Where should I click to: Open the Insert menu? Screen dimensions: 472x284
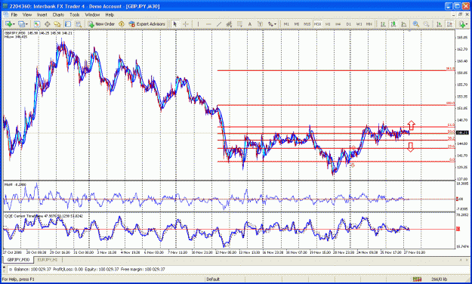(x=42, y=14)
